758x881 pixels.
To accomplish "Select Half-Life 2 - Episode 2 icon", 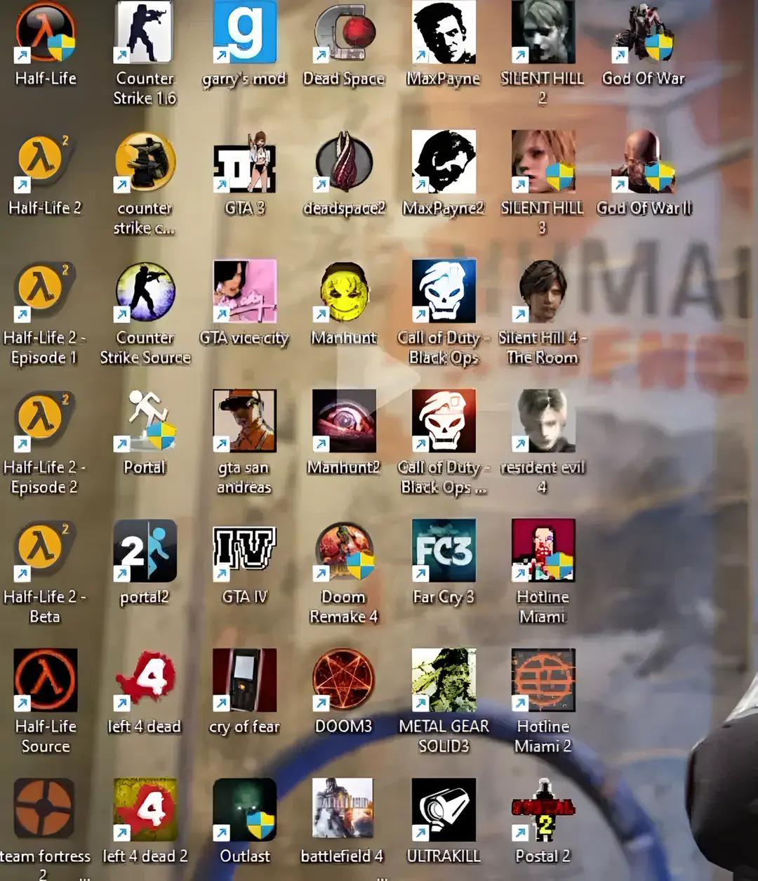I will (46, 421).
